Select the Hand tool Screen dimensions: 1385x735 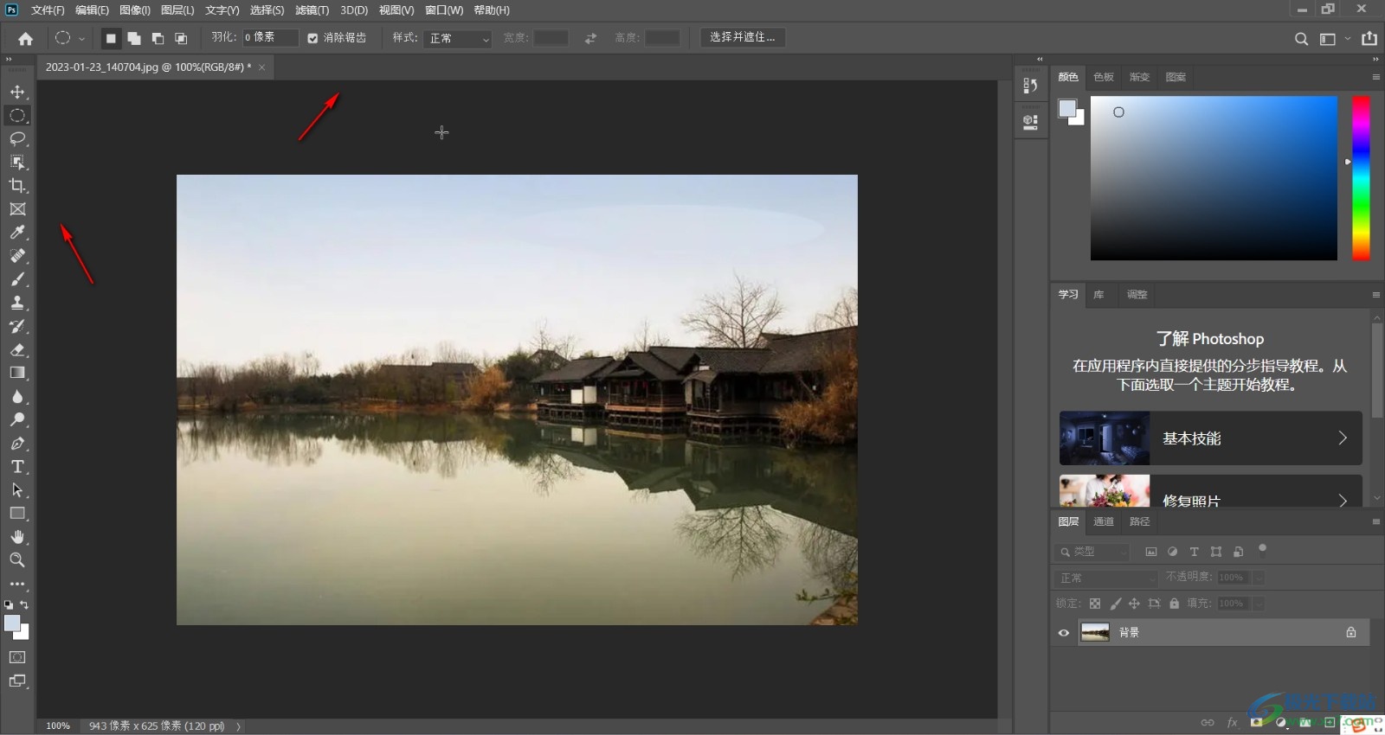17,536
